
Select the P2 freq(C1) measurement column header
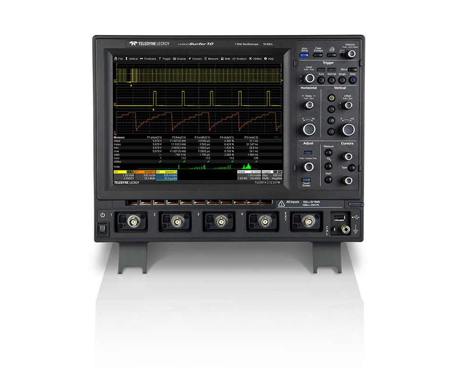coord(179,137)
